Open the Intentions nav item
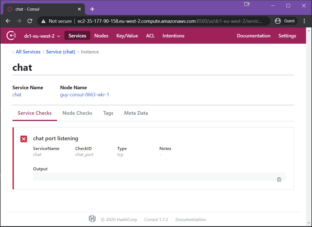312x227 pixels. [173, 36]
